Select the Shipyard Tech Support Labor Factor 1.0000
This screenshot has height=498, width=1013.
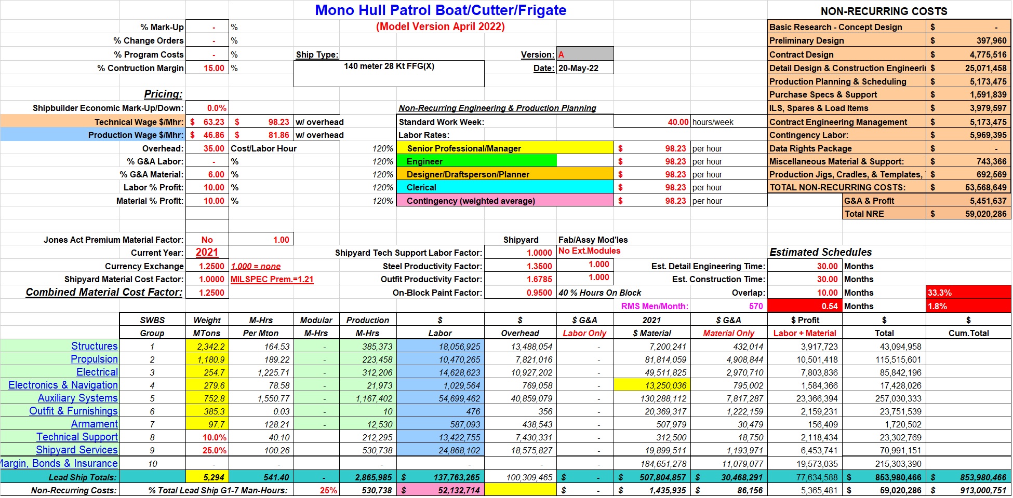point(520,253)
